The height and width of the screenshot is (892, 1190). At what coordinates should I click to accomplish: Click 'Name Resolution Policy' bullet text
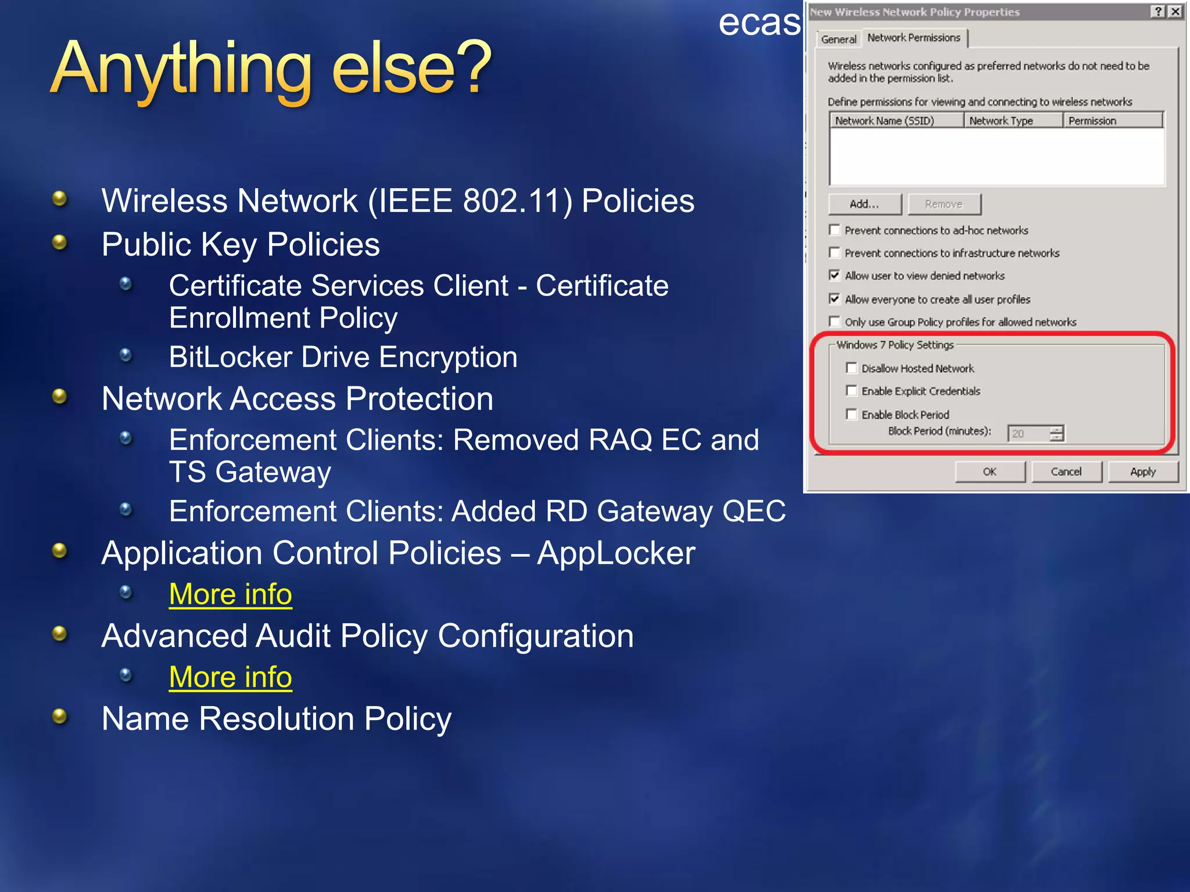tap(277, 719)
